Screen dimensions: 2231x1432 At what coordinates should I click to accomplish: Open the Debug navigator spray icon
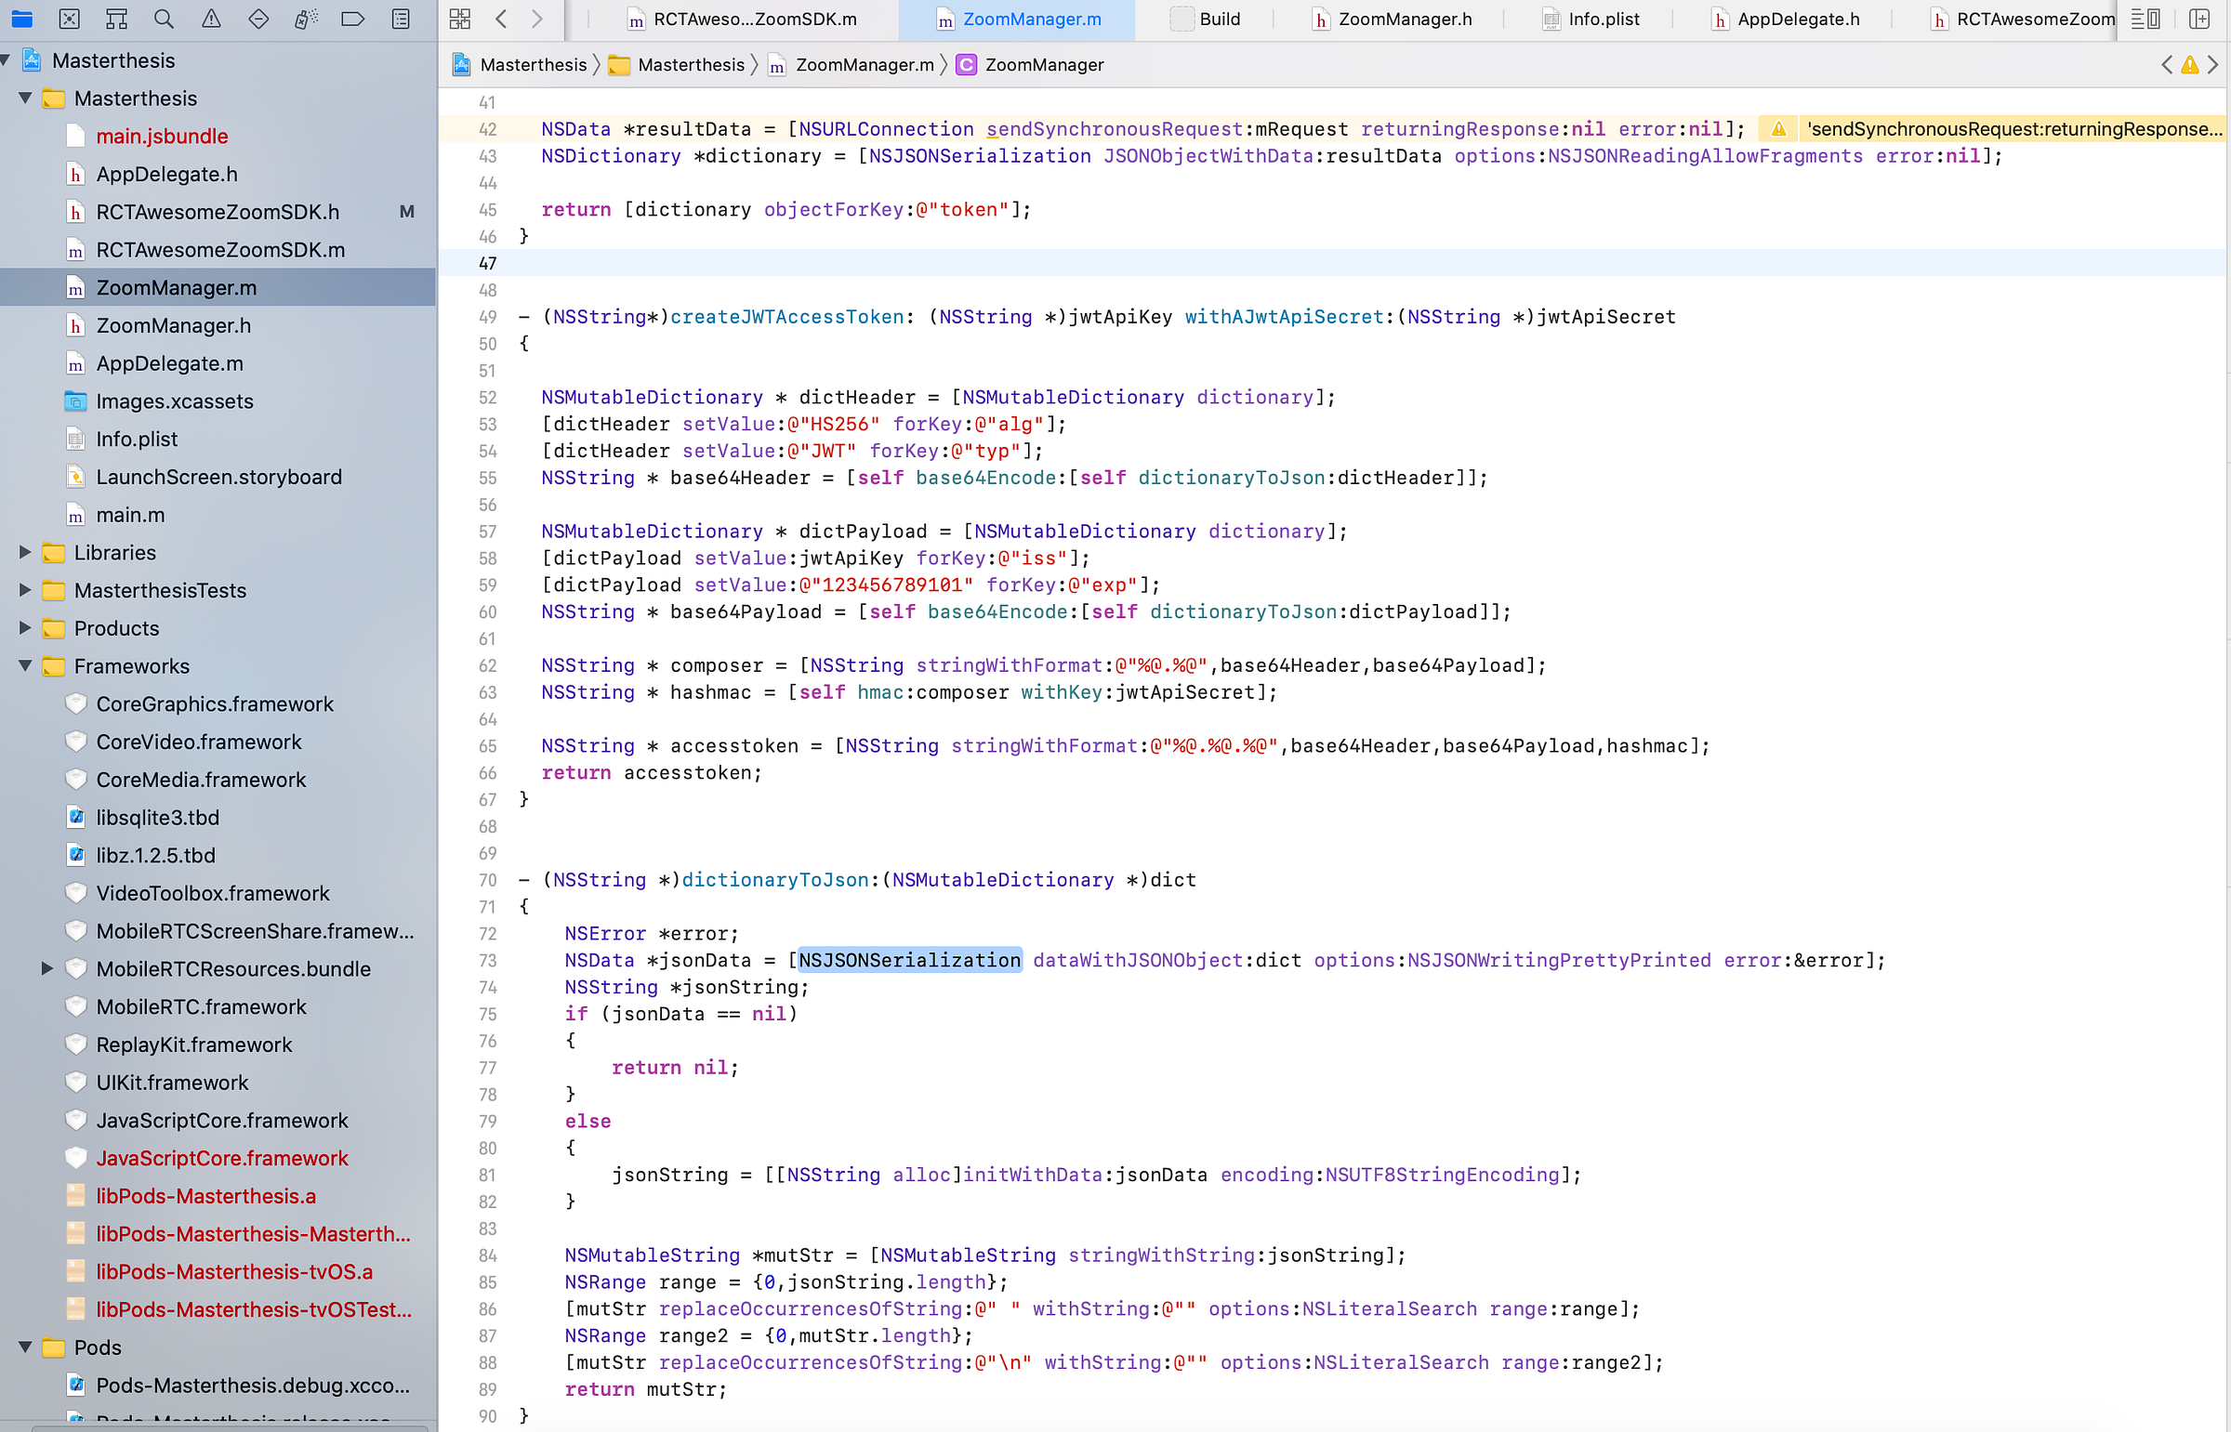tap(306, 19)
